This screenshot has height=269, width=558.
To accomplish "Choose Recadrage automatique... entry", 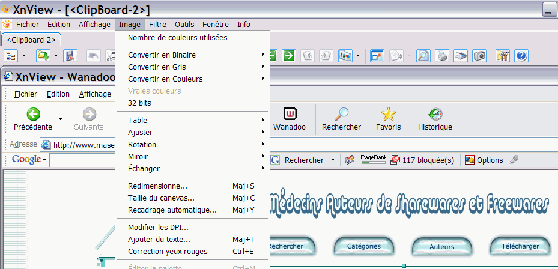I will [x=193, y=210].
